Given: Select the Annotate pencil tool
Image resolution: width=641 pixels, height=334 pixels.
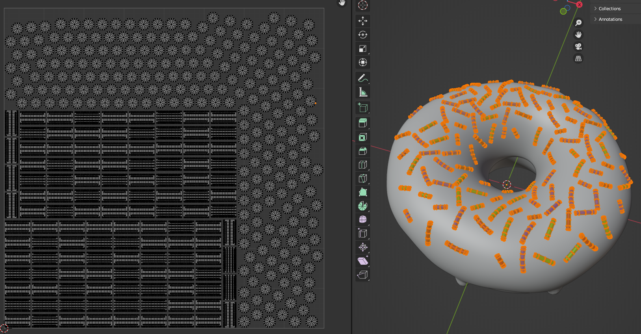Looking at the screenshot, I should 362,78.
